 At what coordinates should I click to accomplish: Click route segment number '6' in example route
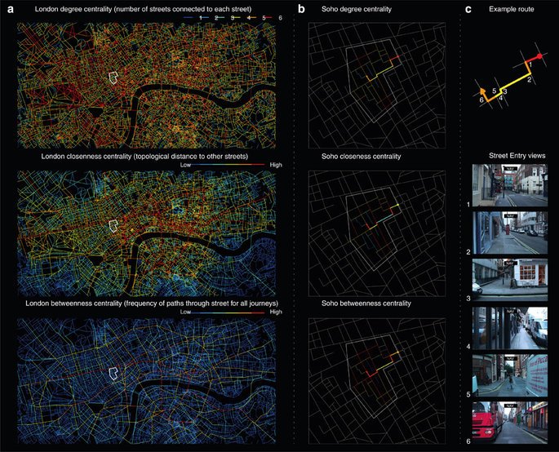click(481, 100)
